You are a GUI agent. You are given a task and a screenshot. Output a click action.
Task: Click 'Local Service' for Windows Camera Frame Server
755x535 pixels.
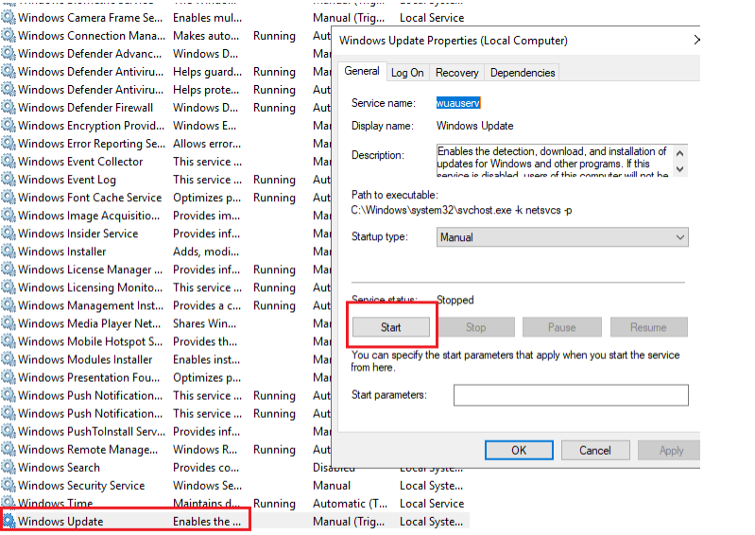click(x=432, y=17)
